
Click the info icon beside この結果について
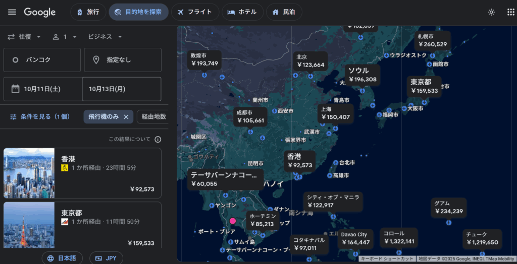(158, 140)
